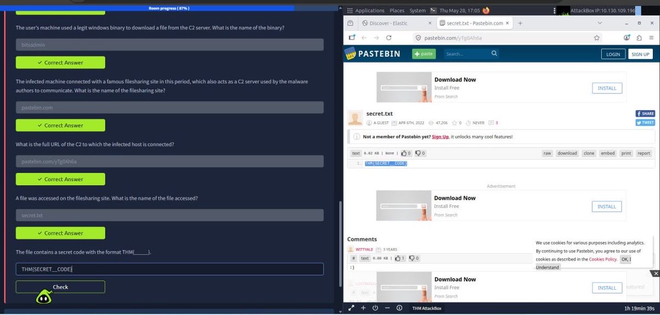Click the THM{...} answer input field
The image size is (660, 315).
(169, 269)
